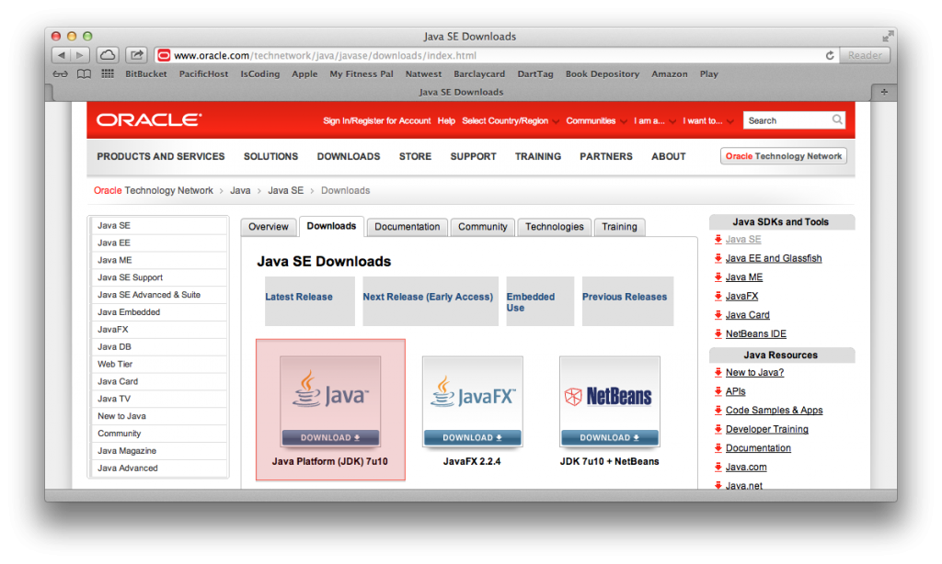Image resolution: width=942 pixels, height=564 pixels.
Task: Click the Oracle logo
Action: (x=149, y=120)
